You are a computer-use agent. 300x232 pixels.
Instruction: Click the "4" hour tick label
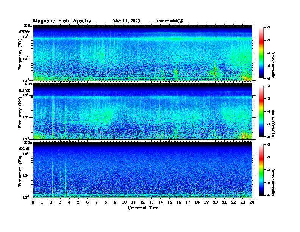(69, 202)
